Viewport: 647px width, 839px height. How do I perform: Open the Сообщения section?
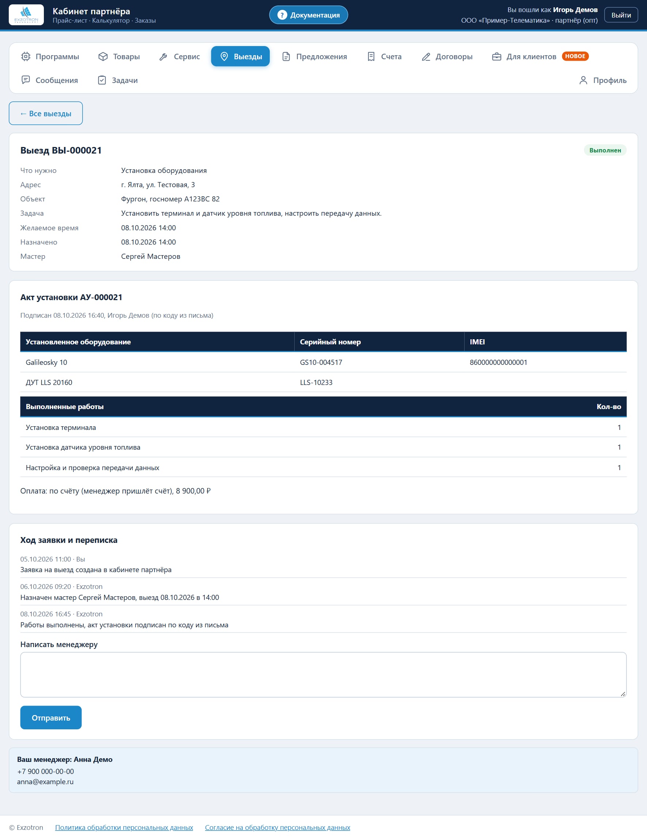pyautogui.click(x=50, y=80)
